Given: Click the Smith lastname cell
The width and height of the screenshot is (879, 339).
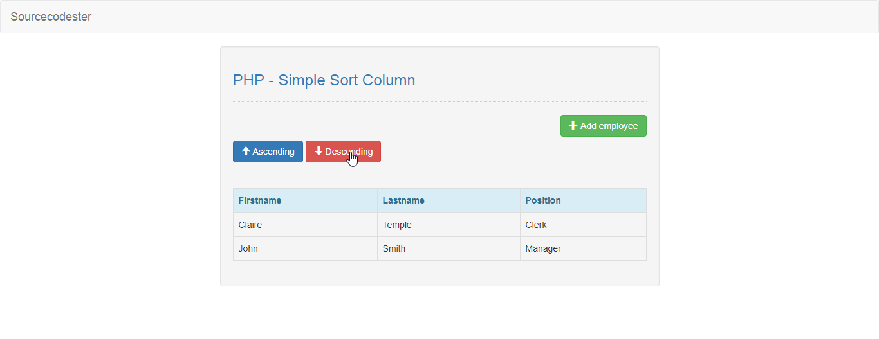Looking at the screenshot, I should tap(449, 248).
